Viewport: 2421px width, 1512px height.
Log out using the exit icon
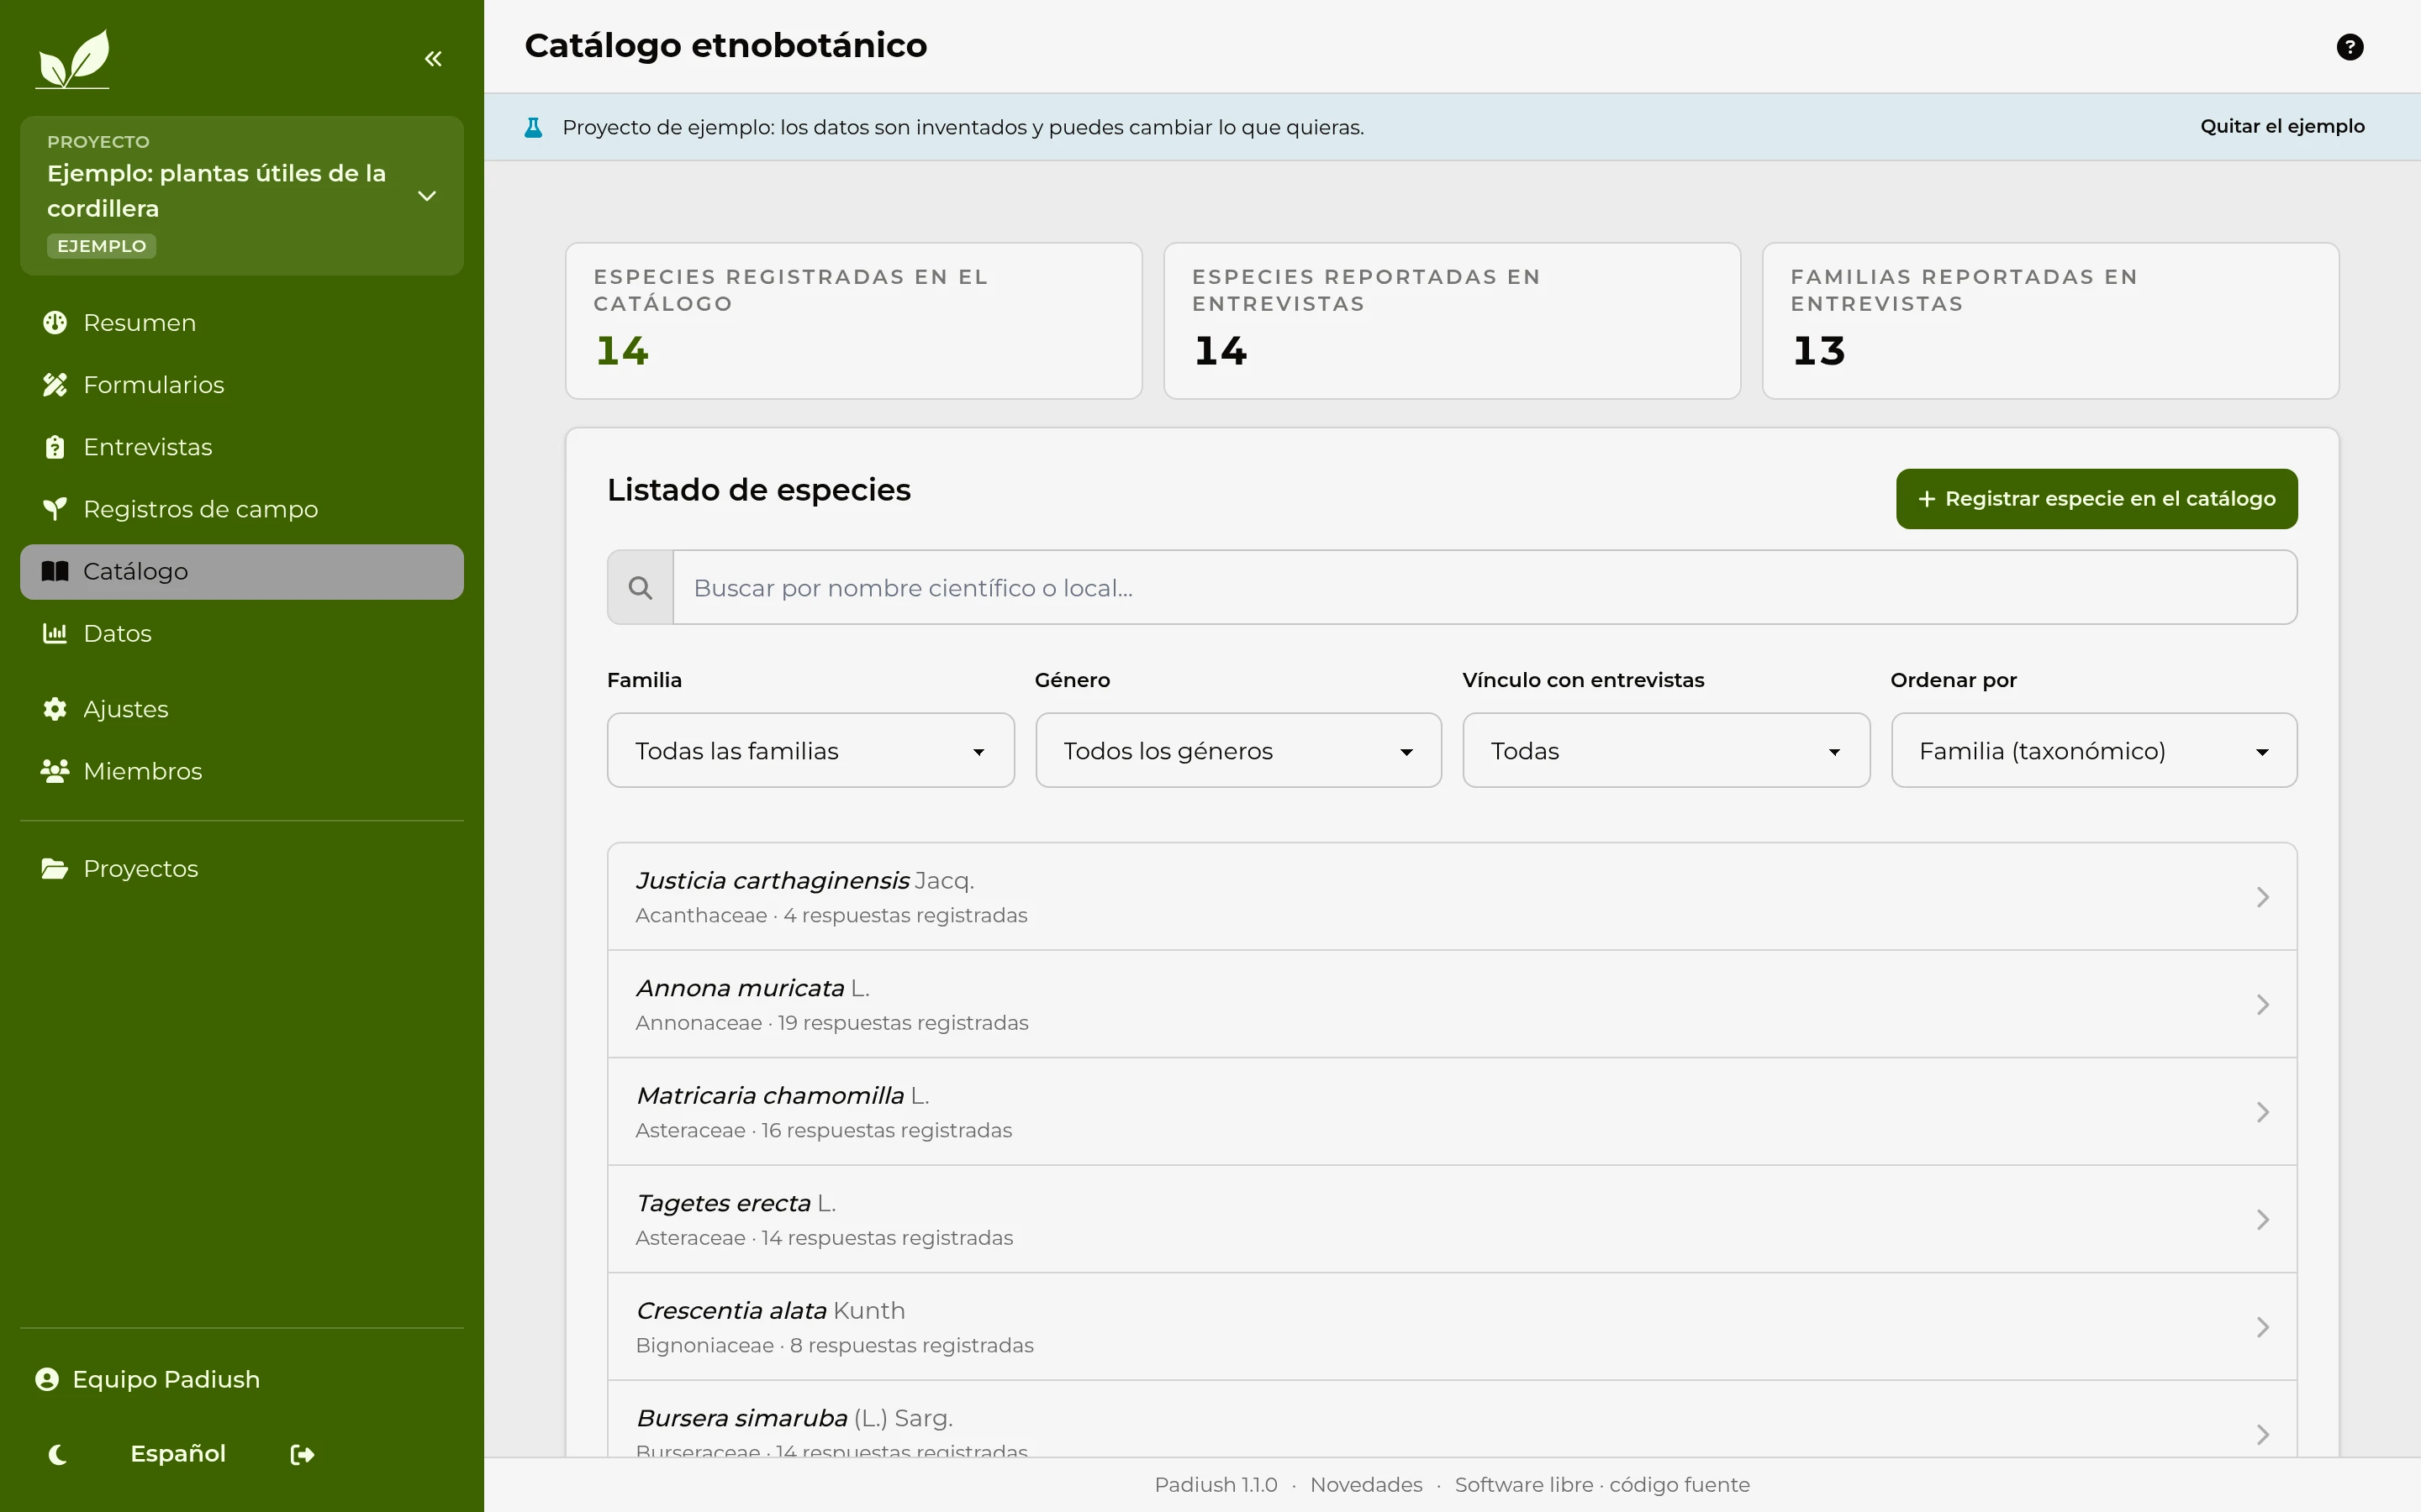(302, 1455)
